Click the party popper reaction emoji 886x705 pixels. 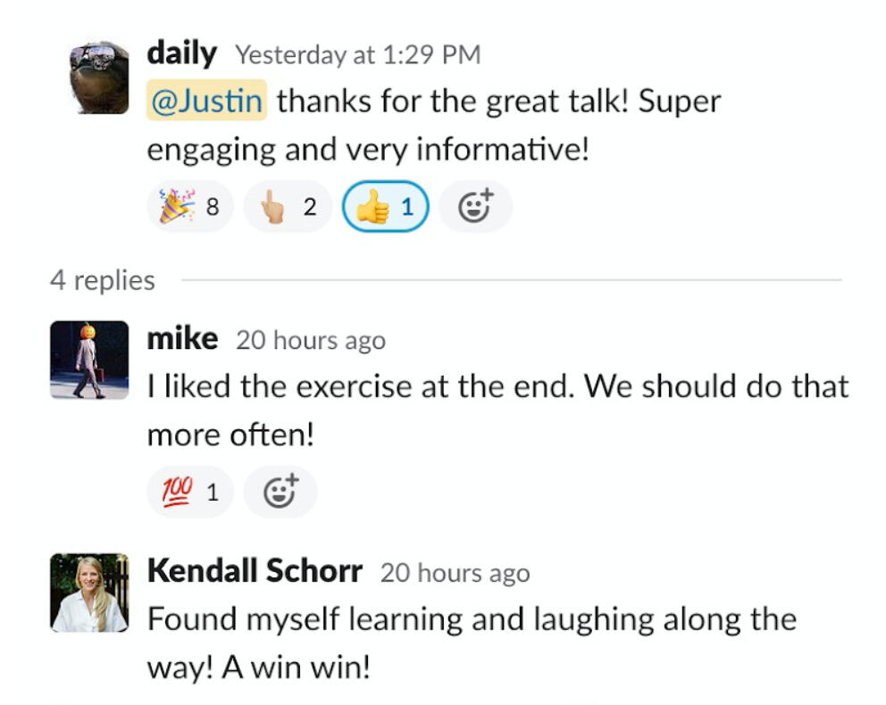pos(176,207)
